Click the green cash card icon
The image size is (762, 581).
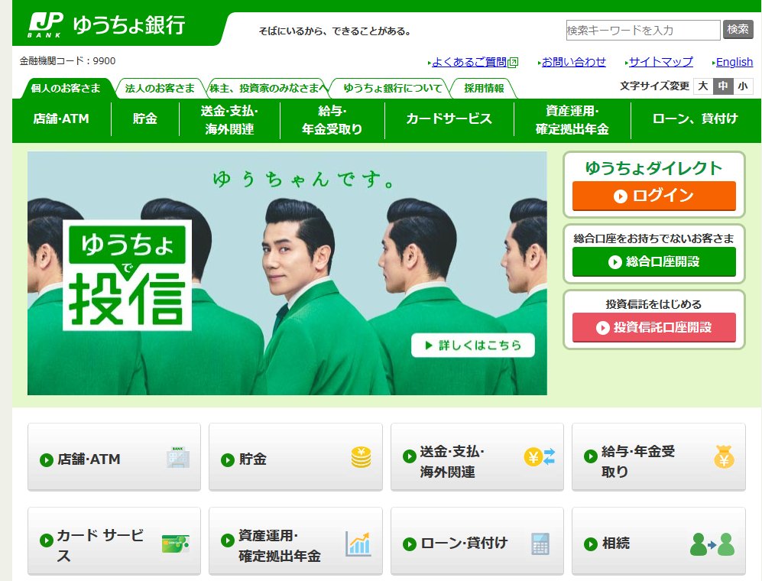[x=176, y=544]
